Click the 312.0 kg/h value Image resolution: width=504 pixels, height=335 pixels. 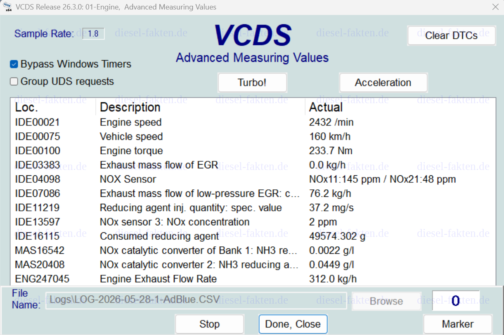(333, 279)
